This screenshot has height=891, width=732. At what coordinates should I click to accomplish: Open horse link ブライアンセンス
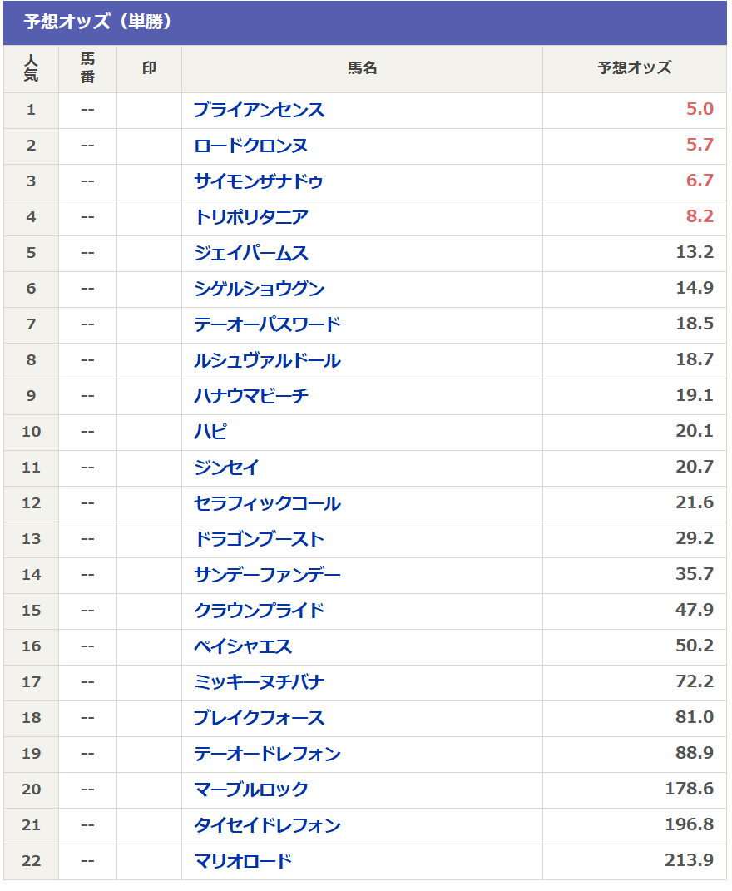(259, 110)
